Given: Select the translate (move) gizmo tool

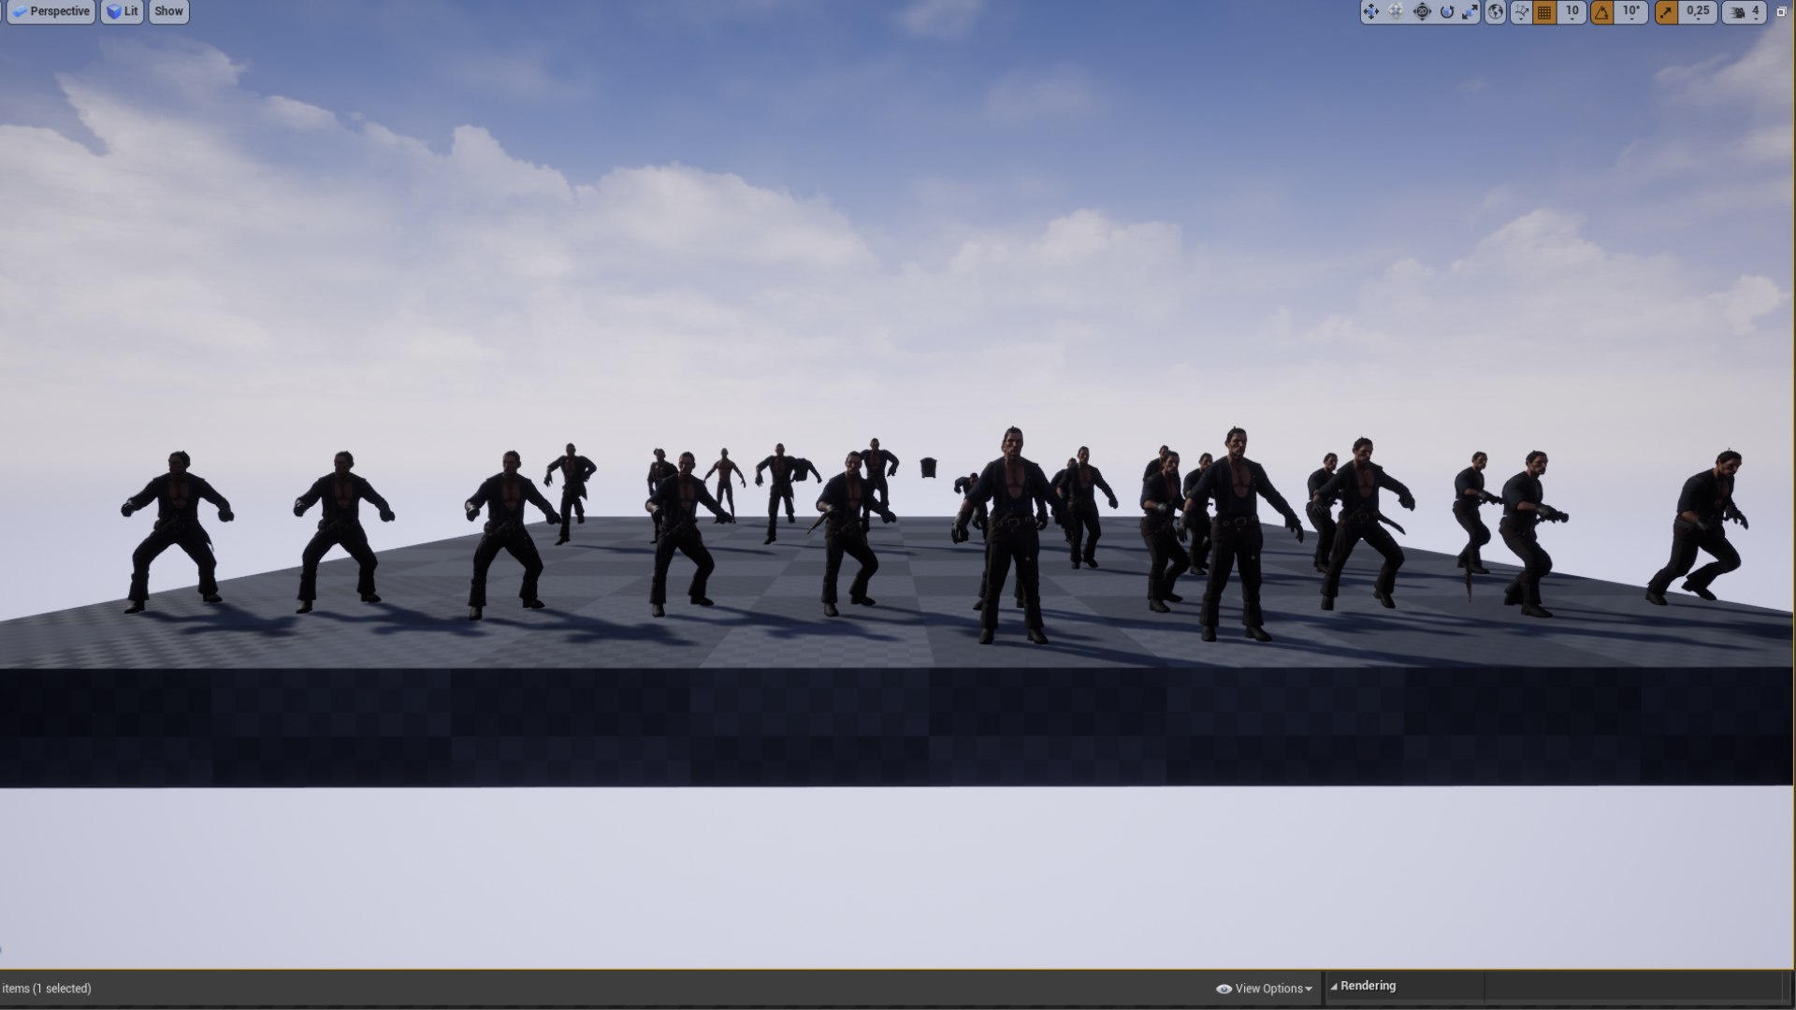Looking at the screenshot, I should pos(1371,11).
